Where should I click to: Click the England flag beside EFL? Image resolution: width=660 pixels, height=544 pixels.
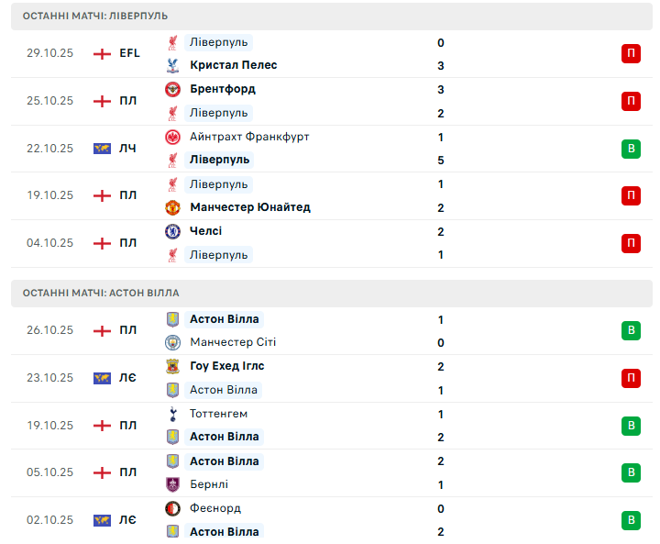[x=102, y=53]
